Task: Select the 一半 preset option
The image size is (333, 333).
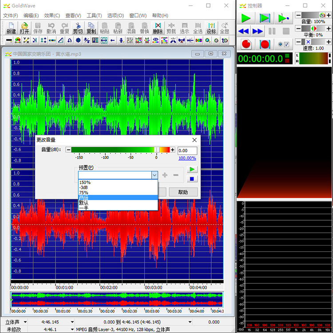Action: click(x=118, y=208)
